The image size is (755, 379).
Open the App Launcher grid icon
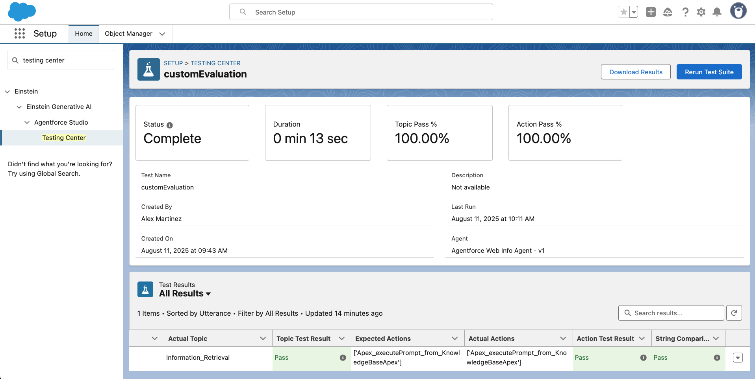pos(19,33)
